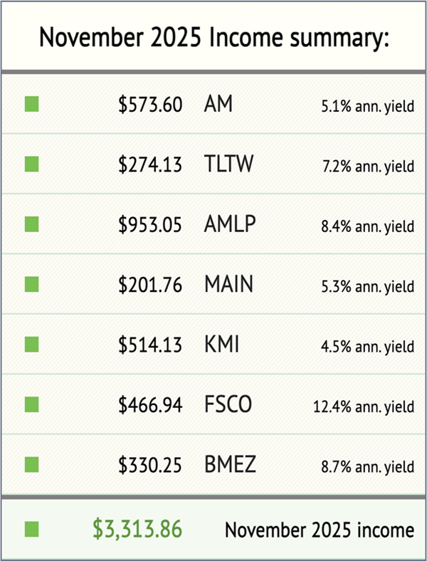This screenshot has width=427, height=561.
Task: Click the $573.60 income amount
Action: click(x=150, y=105)
